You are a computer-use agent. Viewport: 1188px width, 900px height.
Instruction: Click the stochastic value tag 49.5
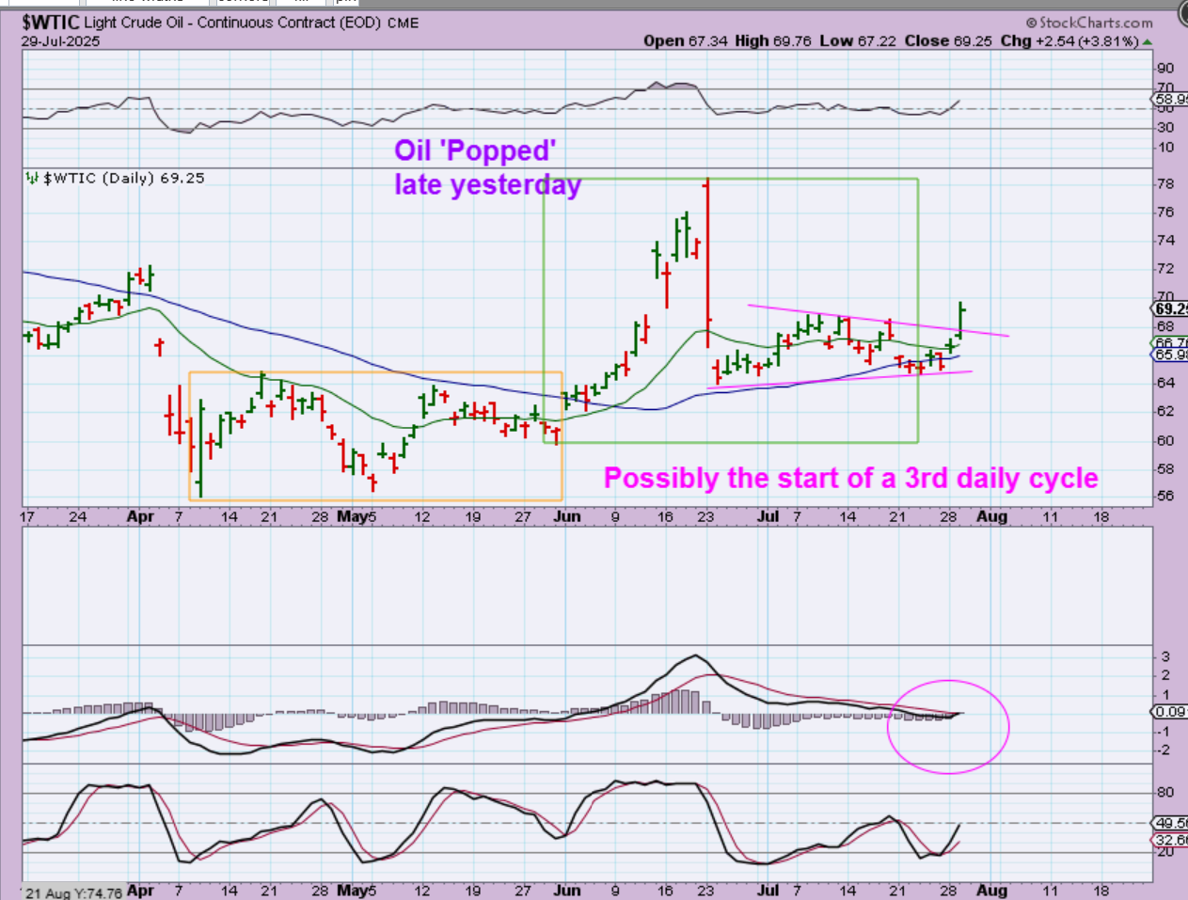(1170, 823)
